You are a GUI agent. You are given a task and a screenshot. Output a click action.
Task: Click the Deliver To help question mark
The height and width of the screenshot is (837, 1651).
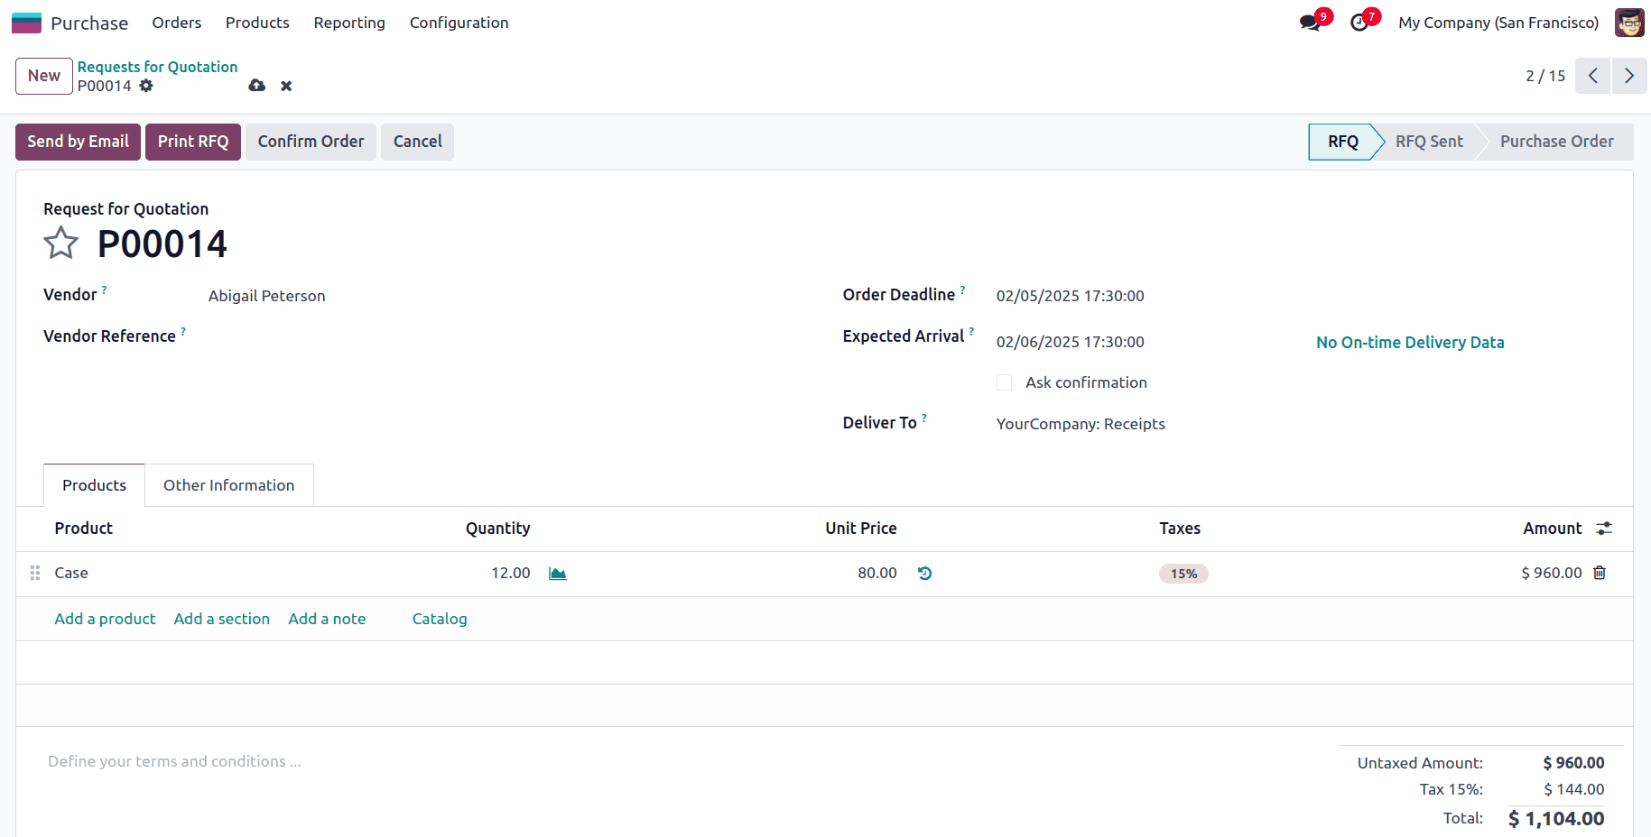pos(924,418)
